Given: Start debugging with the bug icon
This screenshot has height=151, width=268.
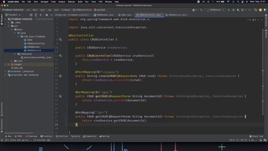Looking at the screenshot, I should click(x=234, y=10).
